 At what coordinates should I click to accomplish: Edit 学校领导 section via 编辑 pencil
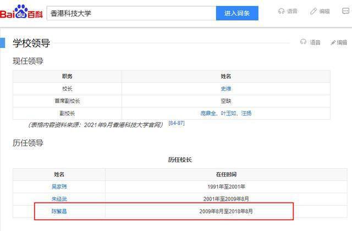pos(339,42)
